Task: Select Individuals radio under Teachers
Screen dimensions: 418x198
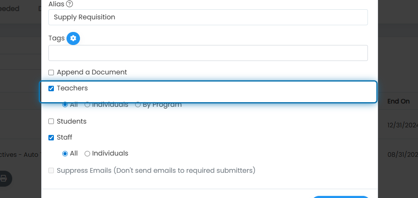Action: click(87, 105)
